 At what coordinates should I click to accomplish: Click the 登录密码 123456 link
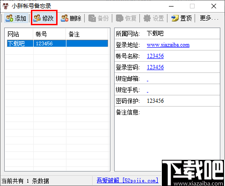click(155, 67)
